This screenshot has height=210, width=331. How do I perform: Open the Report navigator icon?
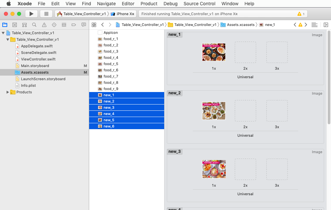click(84, 25)
